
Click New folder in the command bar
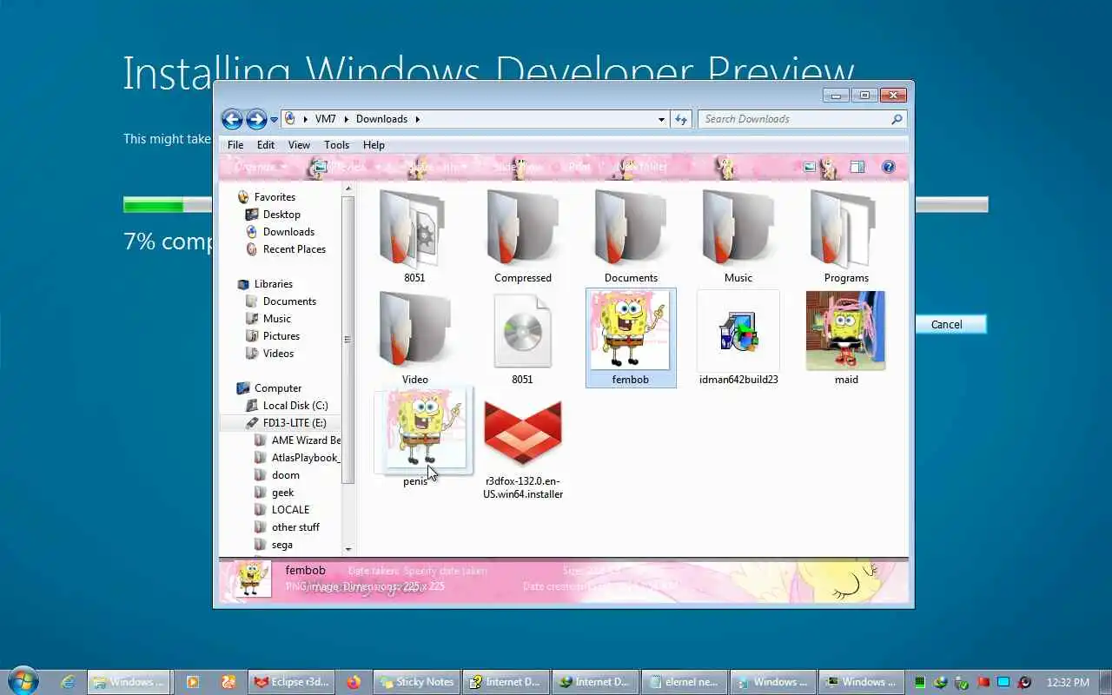click(x=642, y=167)
